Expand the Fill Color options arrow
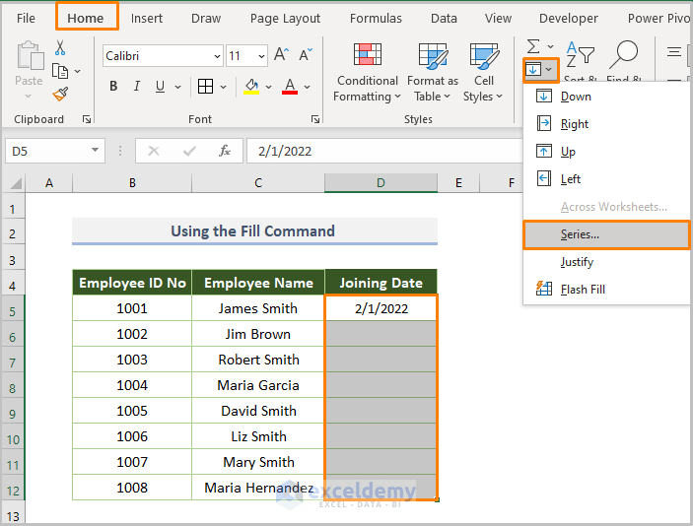The image size is (693, 526). coord(268,87)
